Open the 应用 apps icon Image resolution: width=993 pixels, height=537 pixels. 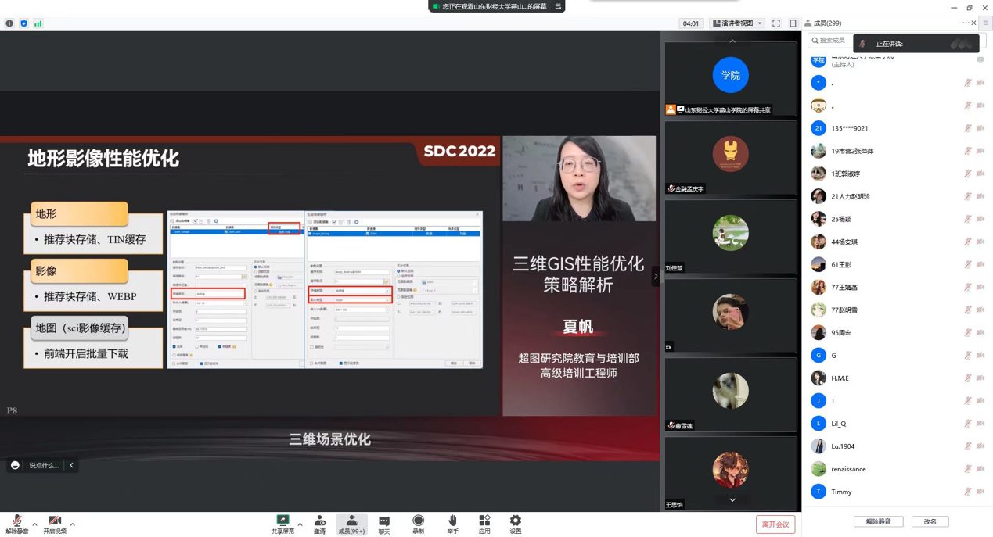[x=484, y=524]
